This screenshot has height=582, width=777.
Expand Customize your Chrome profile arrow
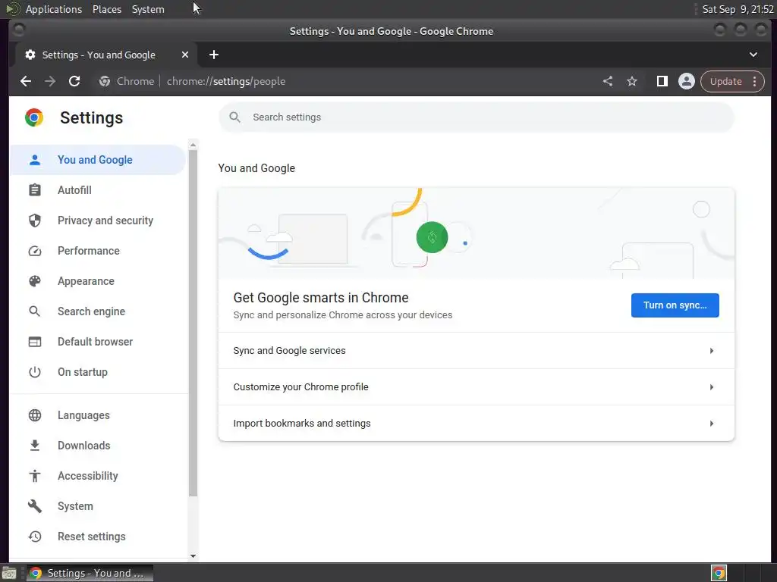712,387
